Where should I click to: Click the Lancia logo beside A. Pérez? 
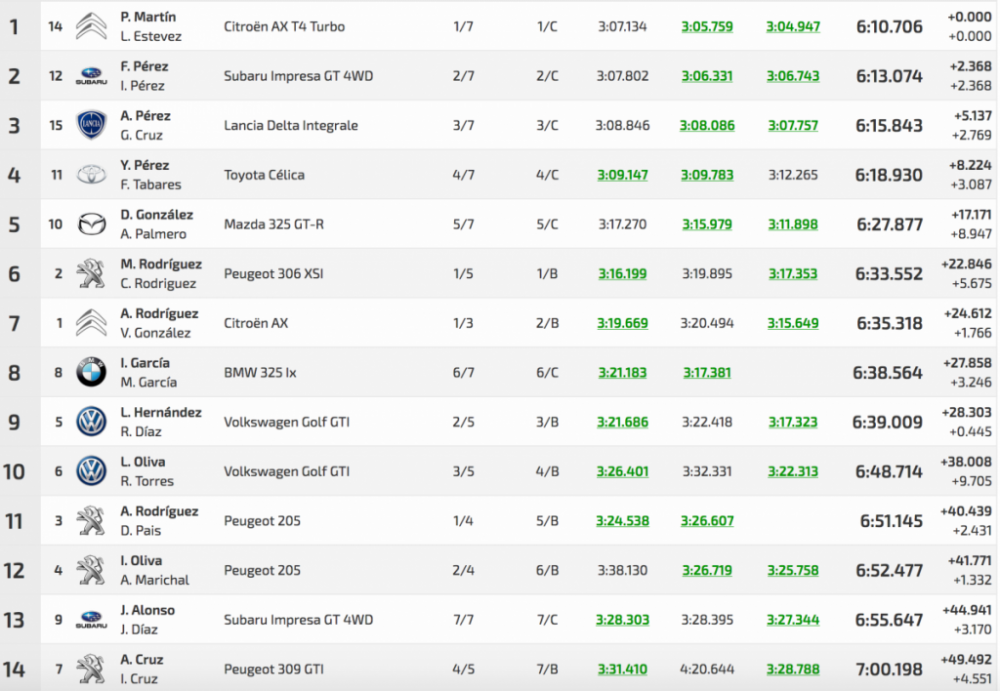91,126
